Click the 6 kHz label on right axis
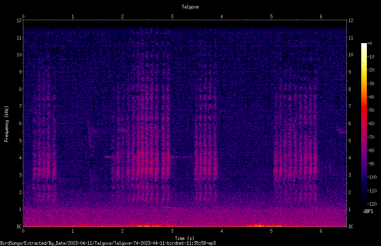The height and width of the screenshot is (246, 381). tap(350, 123)
